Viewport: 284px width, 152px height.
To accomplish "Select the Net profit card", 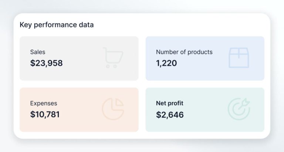I will [x=205, y=109].
